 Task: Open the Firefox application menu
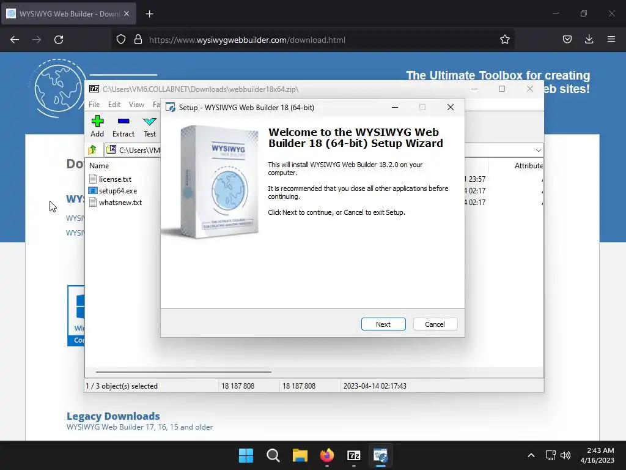click(611, 39)
